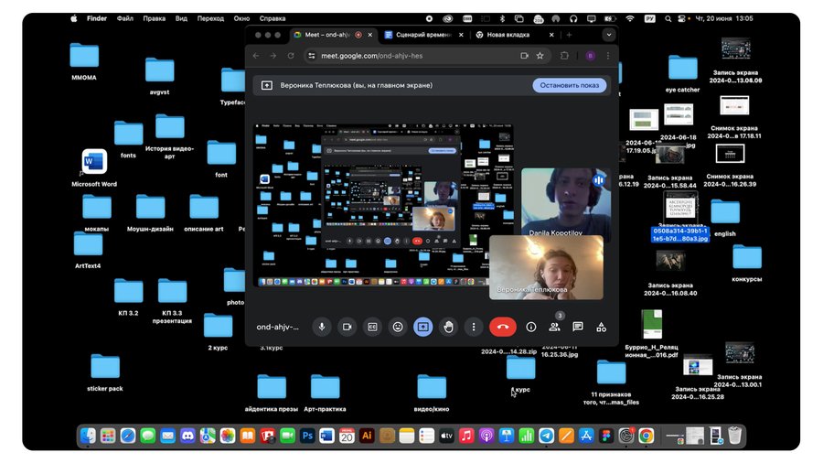Viewport: 823px width, 463px height.
Task: Open Wi-Fi status in menu bar
Action: pos(630,18)
